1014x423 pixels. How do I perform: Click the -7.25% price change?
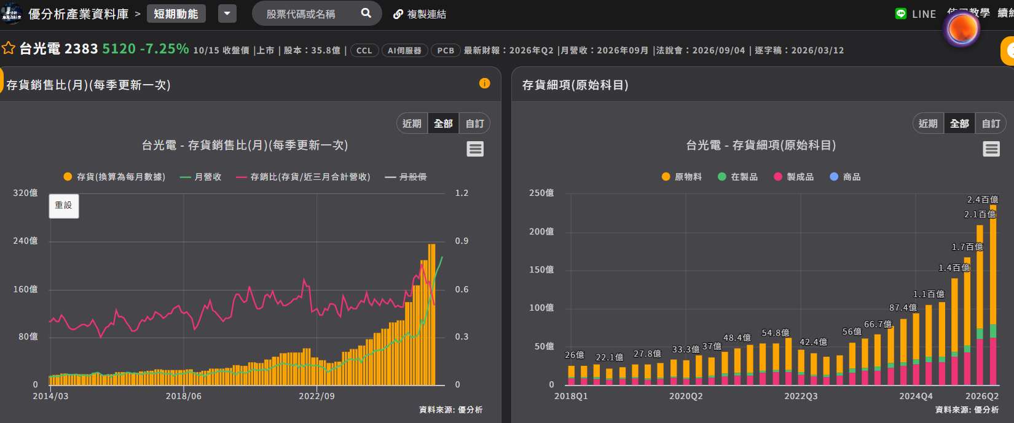click(x=165, y=49)
